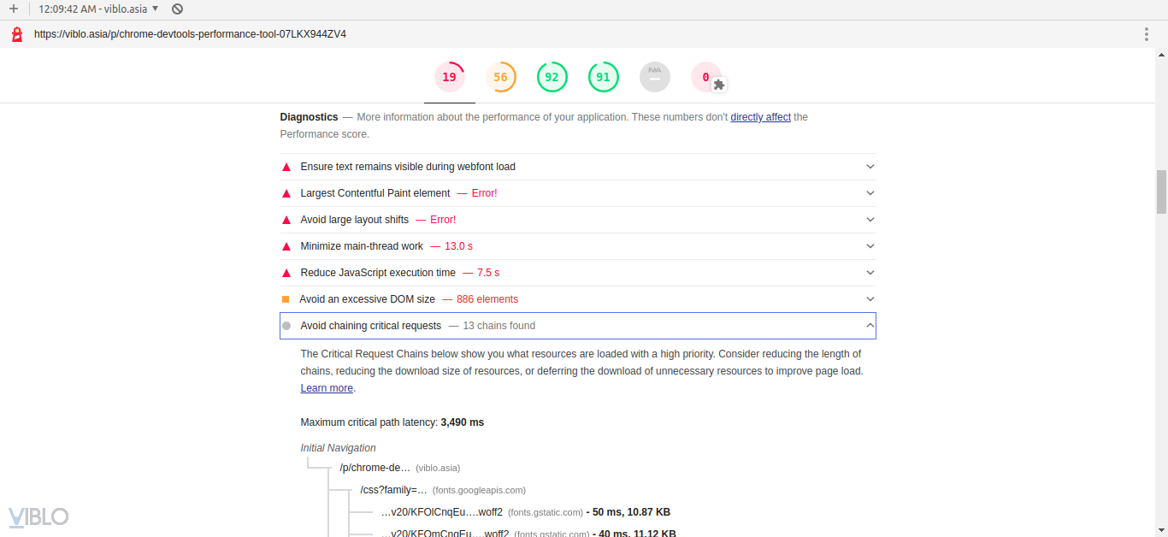Click the vertical scrollbar thumb
The image size is (1168, 537).
click(x=1161, y=192)
